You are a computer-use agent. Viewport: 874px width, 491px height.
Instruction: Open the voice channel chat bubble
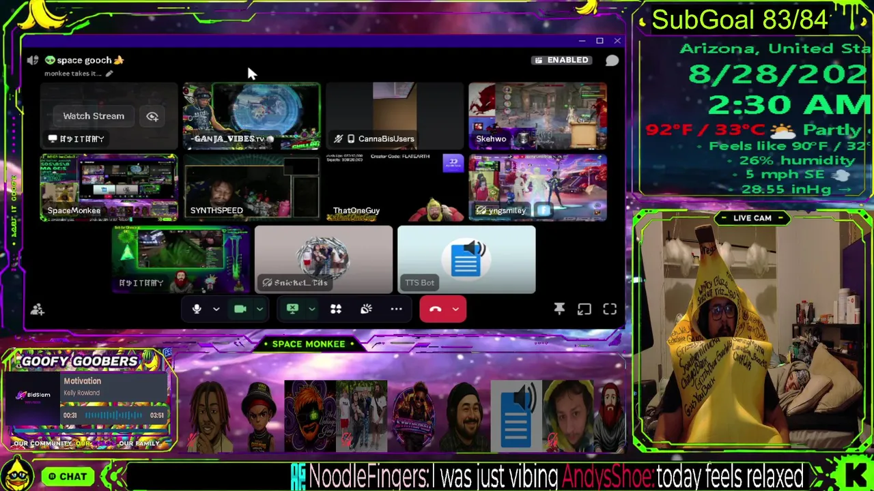(x=612, y=61)
